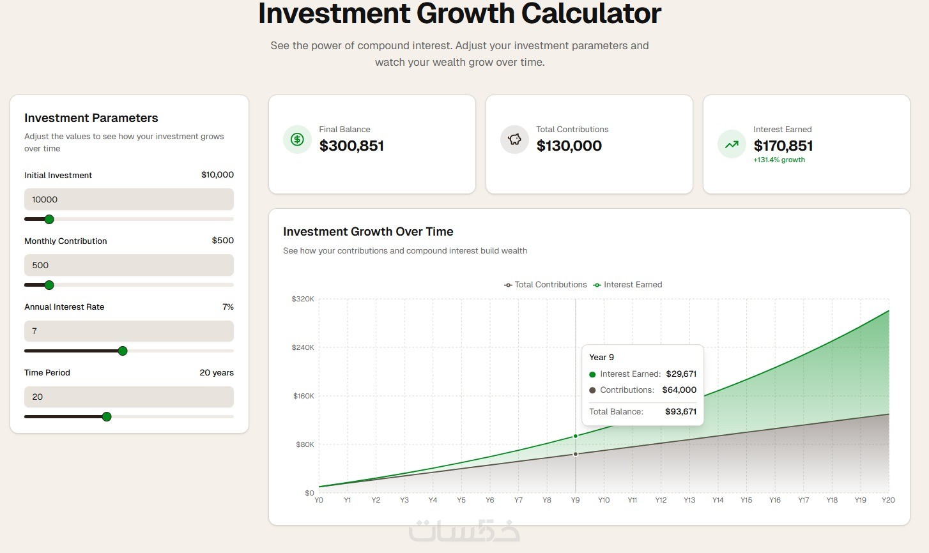The height and width of the screenshot is (553, 929).
Task: Focus the Initial Investment input field
Action: tap(129, 199)
